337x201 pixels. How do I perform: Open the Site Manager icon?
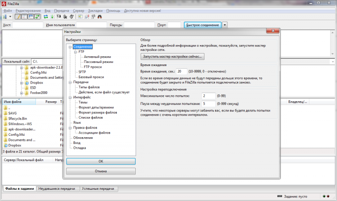click(5, 17)
